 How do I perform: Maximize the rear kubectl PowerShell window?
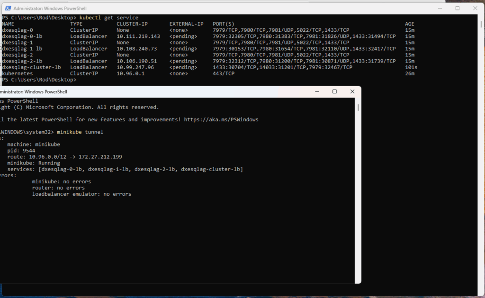point(458,8)
